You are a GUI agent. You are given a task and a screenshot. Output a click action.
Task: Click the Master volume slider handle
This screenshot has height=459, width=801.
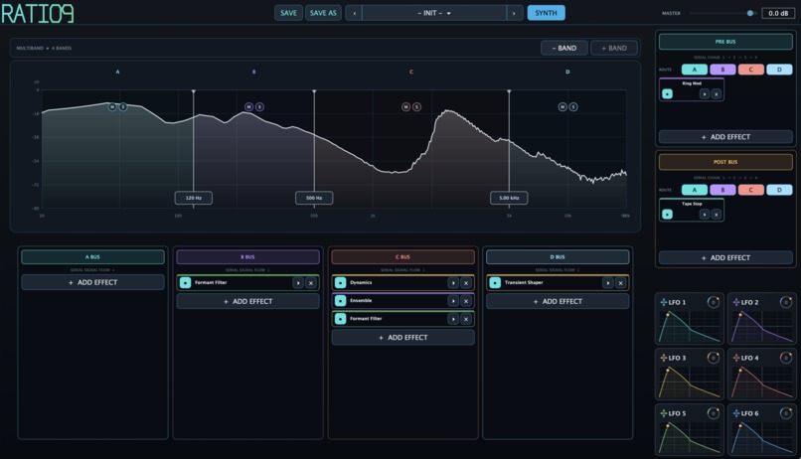[x=750, y=13]
